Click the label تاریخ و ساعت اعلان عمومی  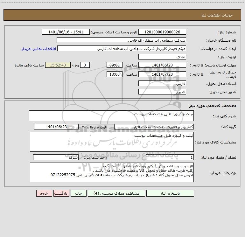tap(114, 32)
